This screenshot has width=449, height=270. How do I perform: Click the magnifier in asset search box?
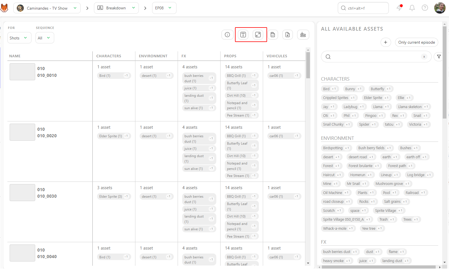point(328,57)
